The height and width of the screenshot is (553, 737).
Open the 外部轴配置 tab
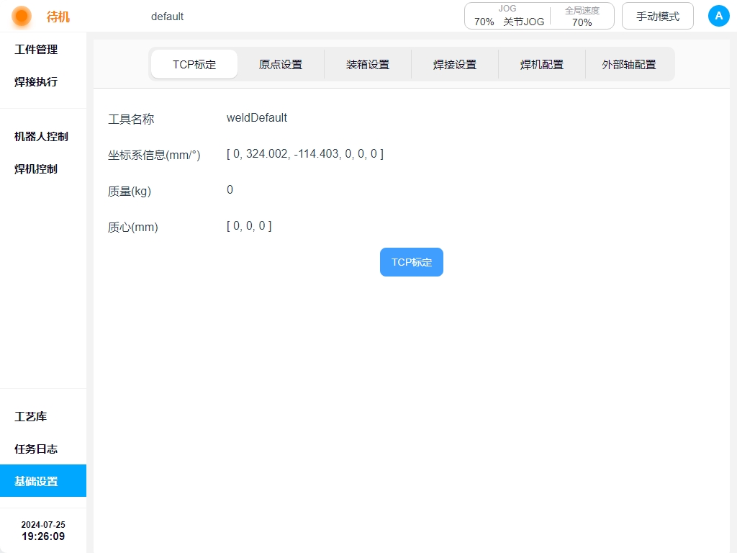[629, 64]
